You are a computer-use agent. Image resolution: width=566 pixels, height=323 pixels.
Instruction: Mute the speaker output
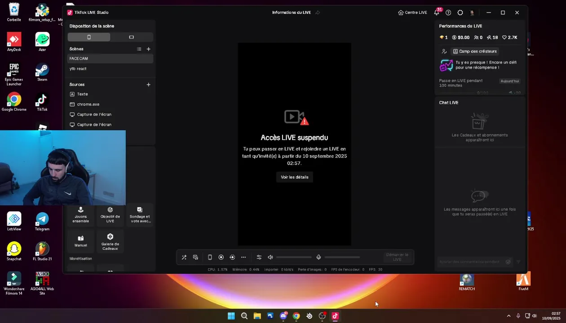tap(270, 257)
